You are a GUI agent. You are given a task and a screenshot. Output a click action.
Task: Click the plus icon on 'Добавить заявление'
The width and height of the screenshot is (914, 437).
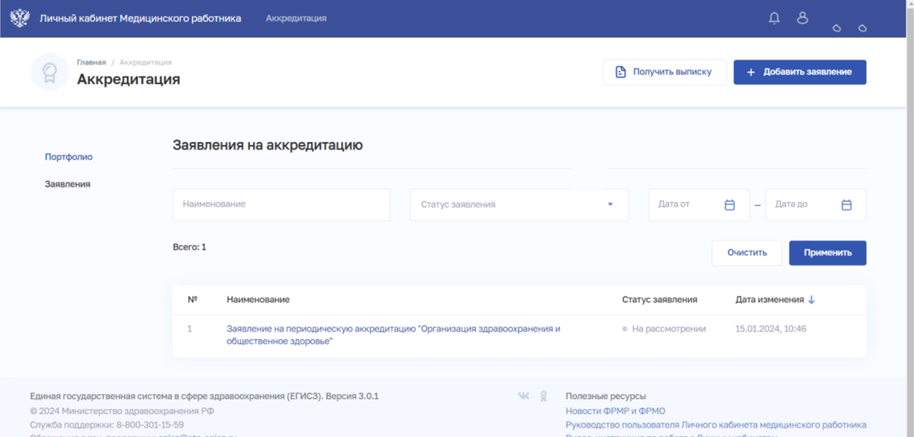pos(751,72)
